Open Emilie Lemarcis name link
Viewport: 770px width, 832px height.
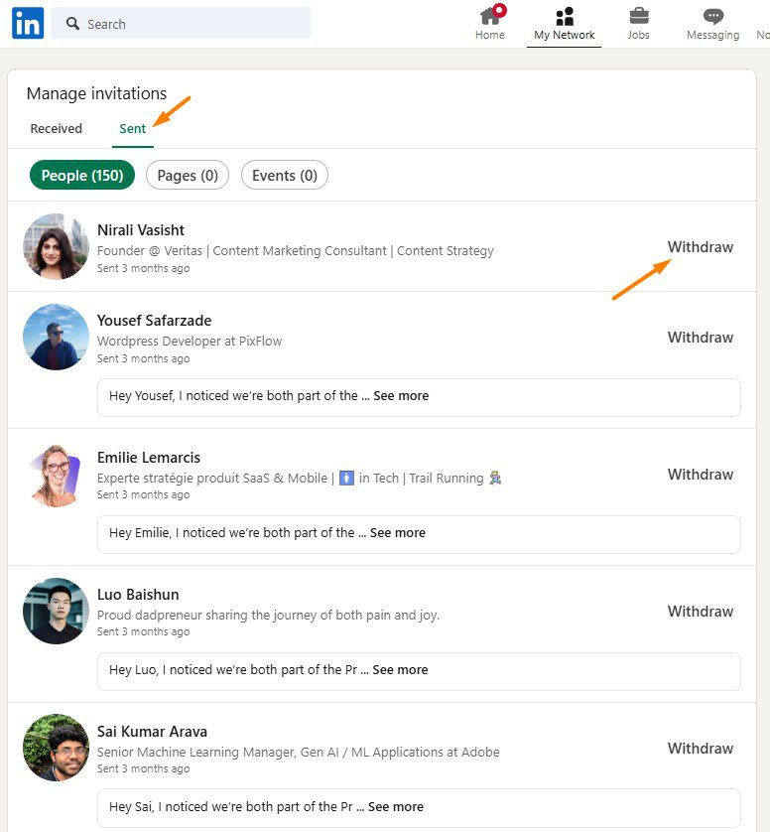[x=149, y=457]
